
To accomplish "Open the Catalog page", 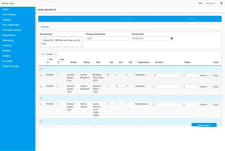I will tap(6, 20).
